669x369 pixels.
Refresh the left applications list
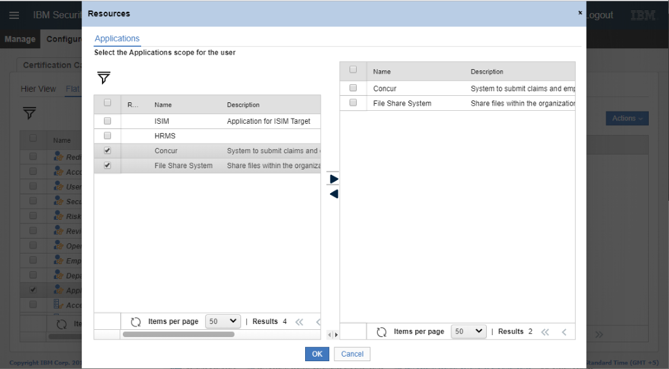(x=136, y=322)
